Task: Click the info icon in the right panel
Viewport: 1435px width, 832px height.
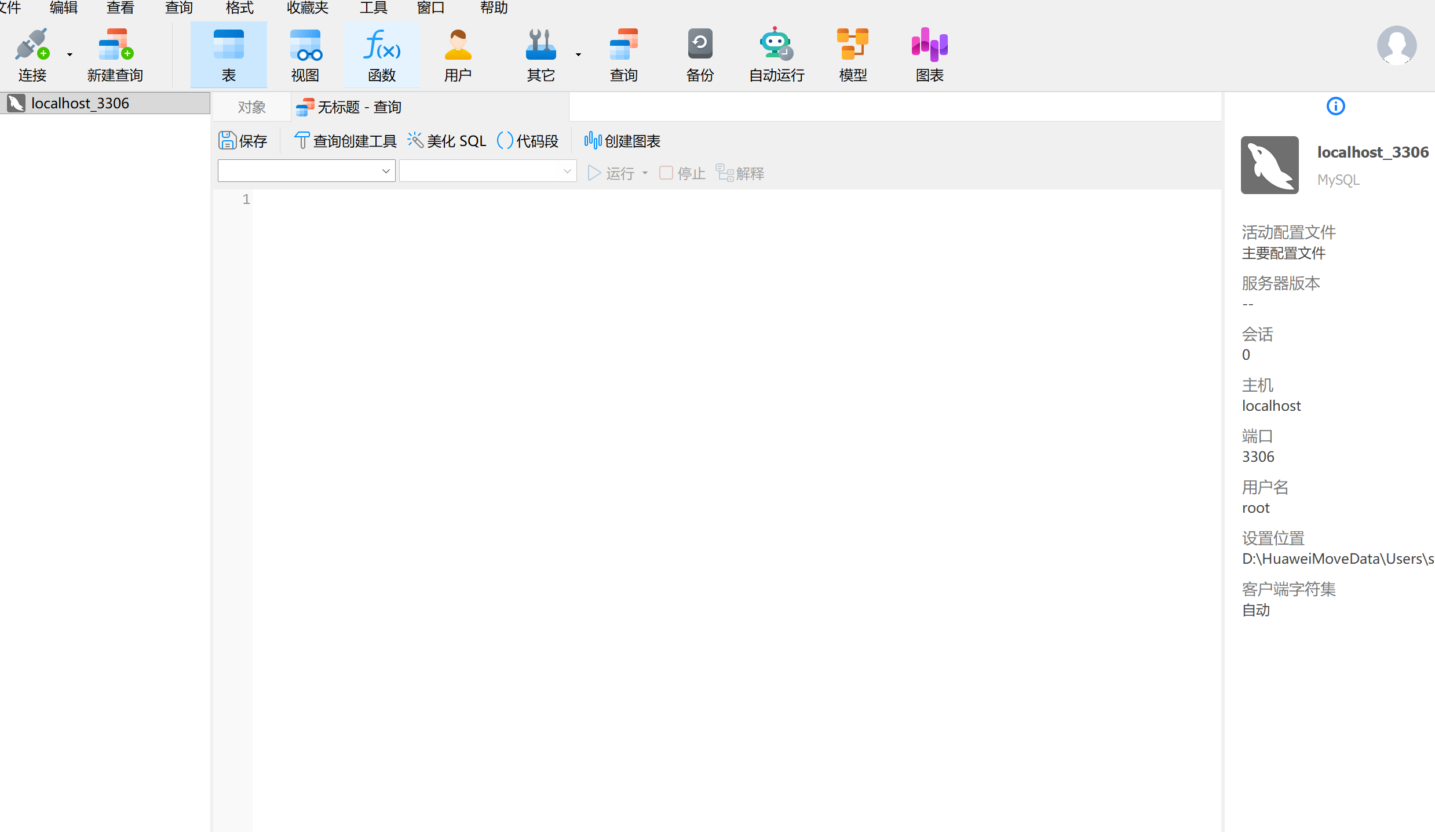Action: point(1335,107)
